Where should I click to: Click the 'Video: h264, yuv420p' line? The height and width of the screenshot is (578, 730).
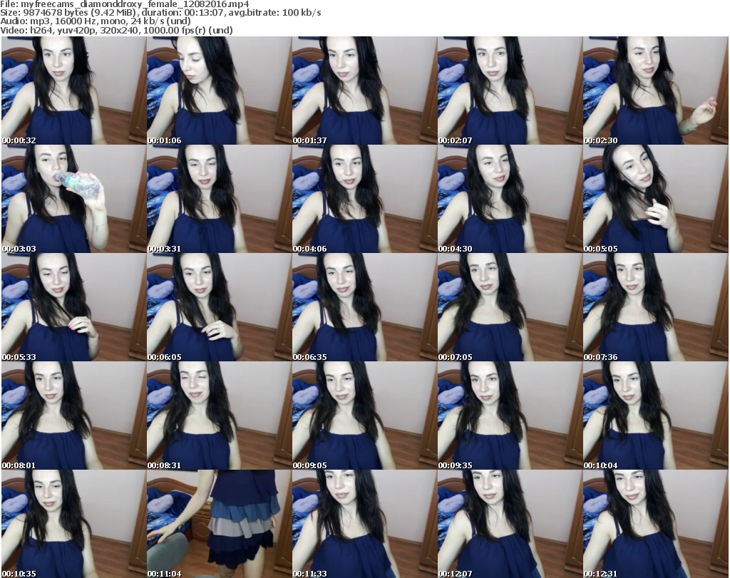point(116,30)
